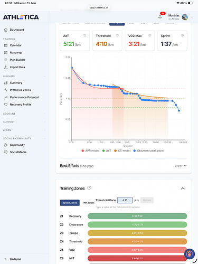Click the Roadmap map icon

[x=6, y=52]
